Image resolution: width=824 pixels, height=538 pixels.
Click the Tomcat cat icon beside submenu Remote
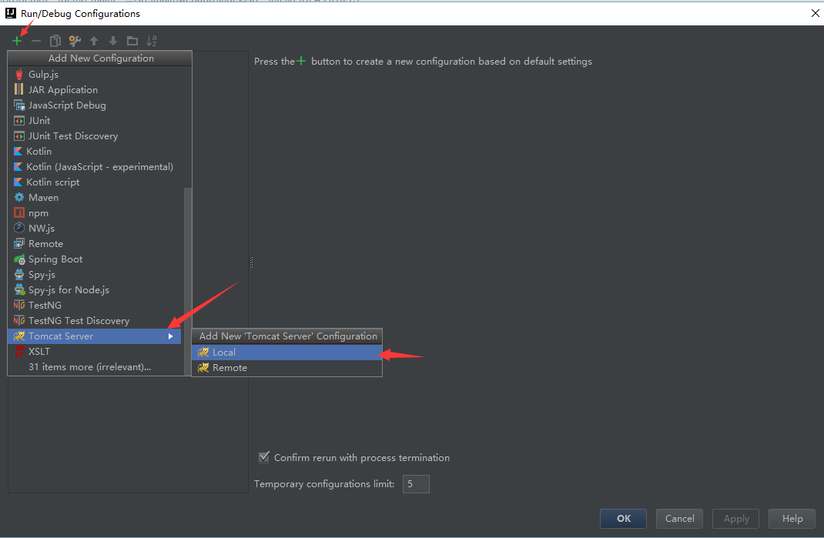pyautogui.click(x=203, y=368)
